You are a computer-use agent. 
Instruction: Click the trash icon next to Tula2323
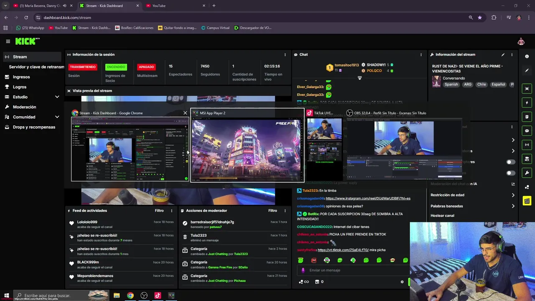[x=185, y=237]
